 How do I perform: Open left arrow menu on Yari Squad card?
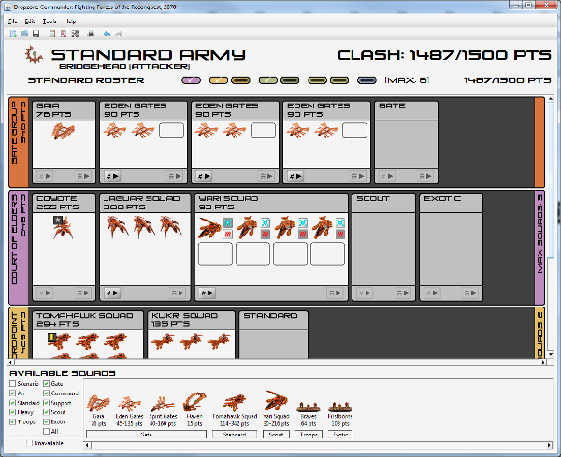pyautogui.click(x=208, y=293)
